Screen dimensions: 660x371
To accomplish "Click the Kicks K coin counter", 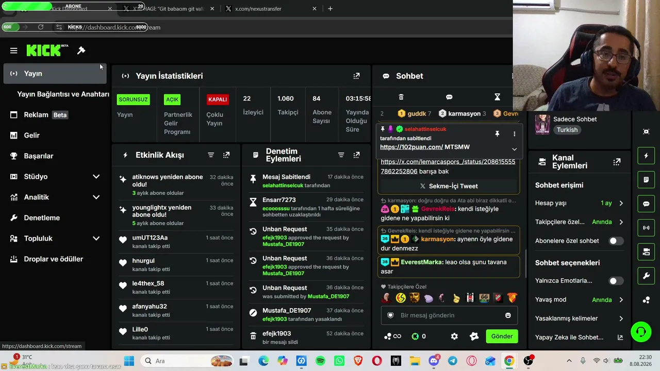I will pyautogui.click(x=419, y=336).
